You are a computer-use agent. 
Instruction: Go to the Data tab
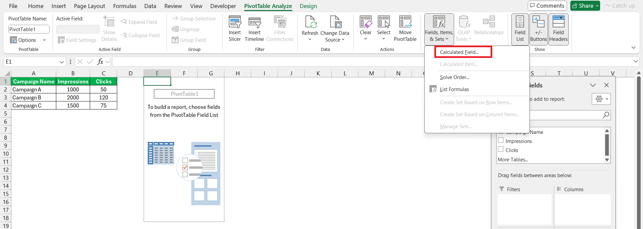point(150,6)
